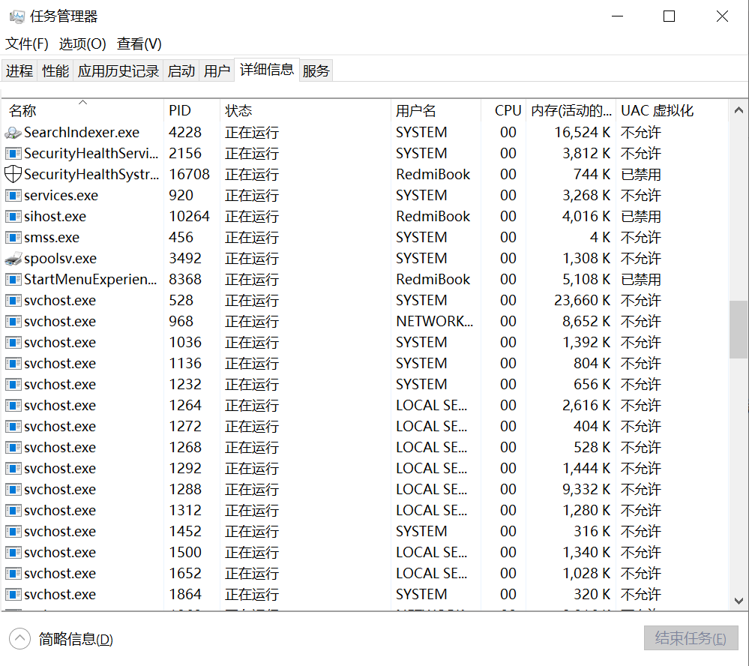Click PID 8368 cell

[185, 280]
